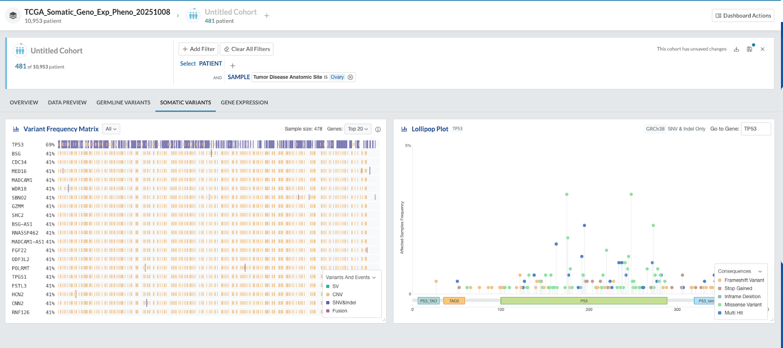Image resolution: width=783 pixels, height=348 pixels.
Task: Open Dashboard Actions
Action: pos(743,16)
